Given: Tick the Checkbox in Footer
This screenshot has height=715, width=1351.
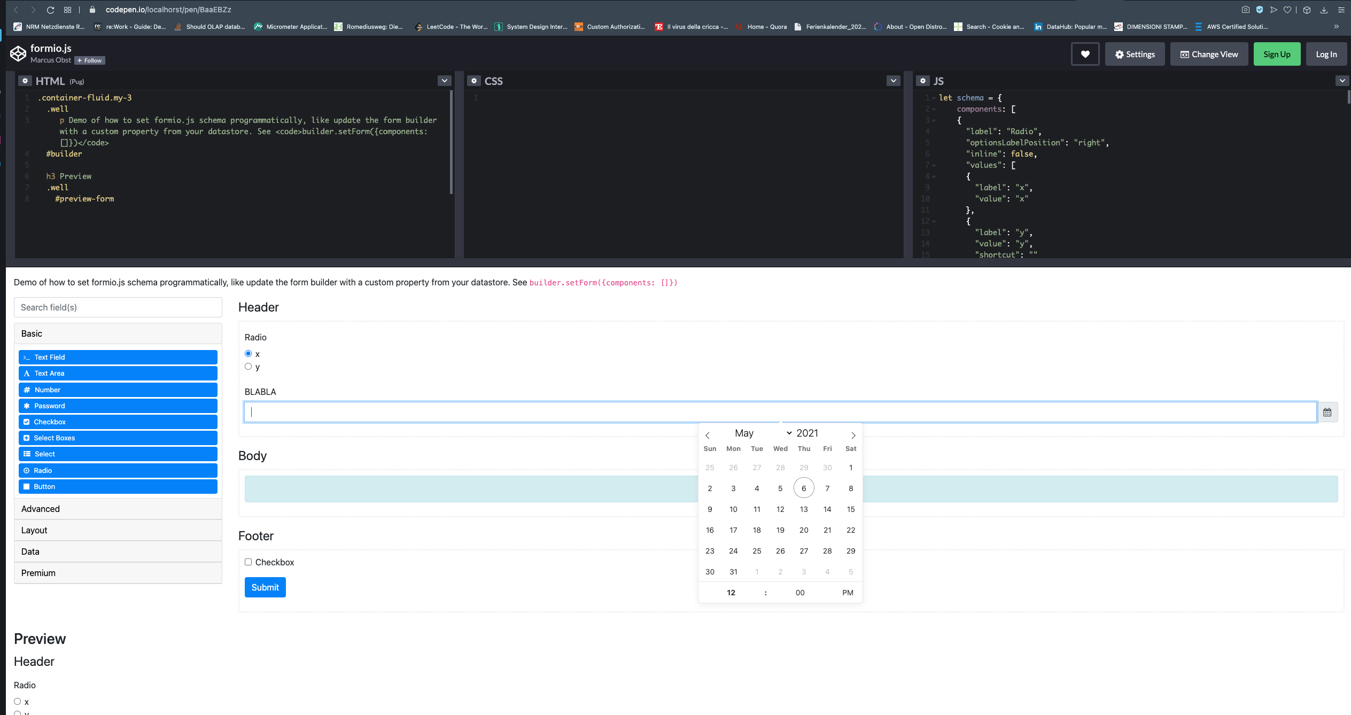Looking at the screenshot, I should 248,562.
